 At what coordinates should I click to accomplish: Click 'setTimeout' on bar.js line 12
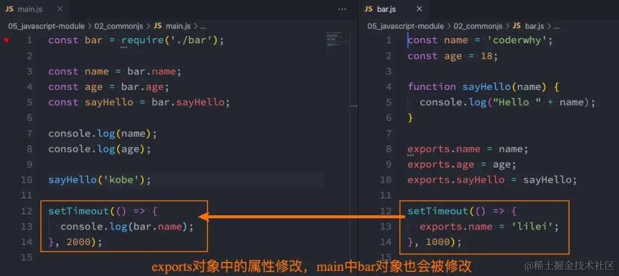click(437, 211)
